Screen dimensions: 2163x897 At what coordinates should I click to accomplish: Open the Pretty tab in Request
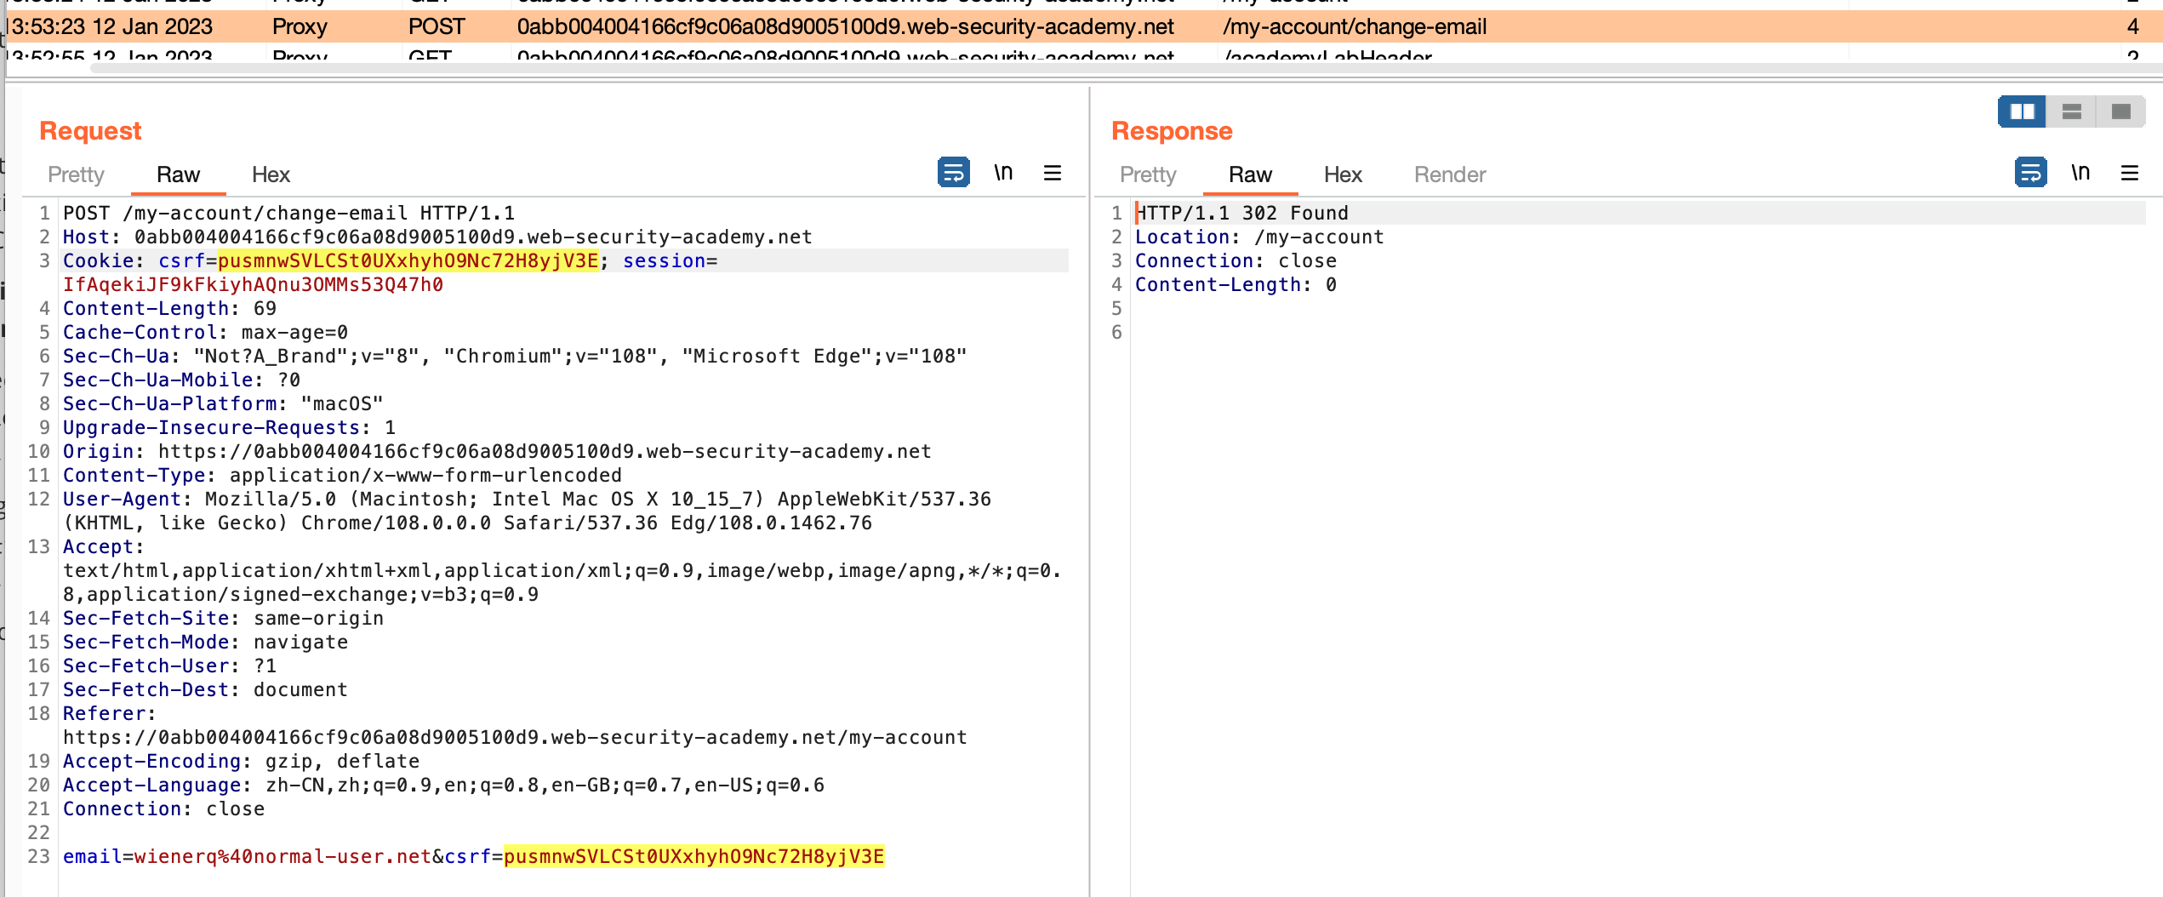[76, 174]
